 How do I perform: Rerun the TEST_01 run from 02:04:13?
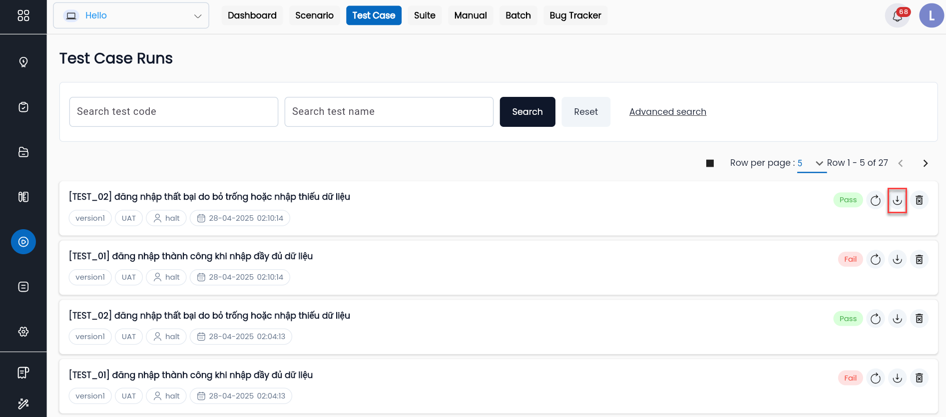pos(876,378)
